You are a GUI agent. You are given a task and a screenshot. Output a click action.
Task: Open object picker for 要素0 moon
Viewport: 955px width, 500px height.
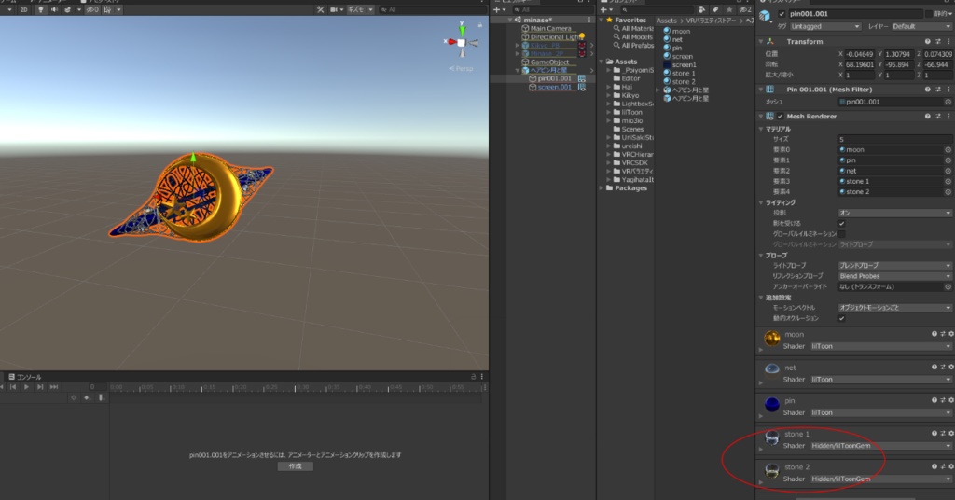click(948, 150)
